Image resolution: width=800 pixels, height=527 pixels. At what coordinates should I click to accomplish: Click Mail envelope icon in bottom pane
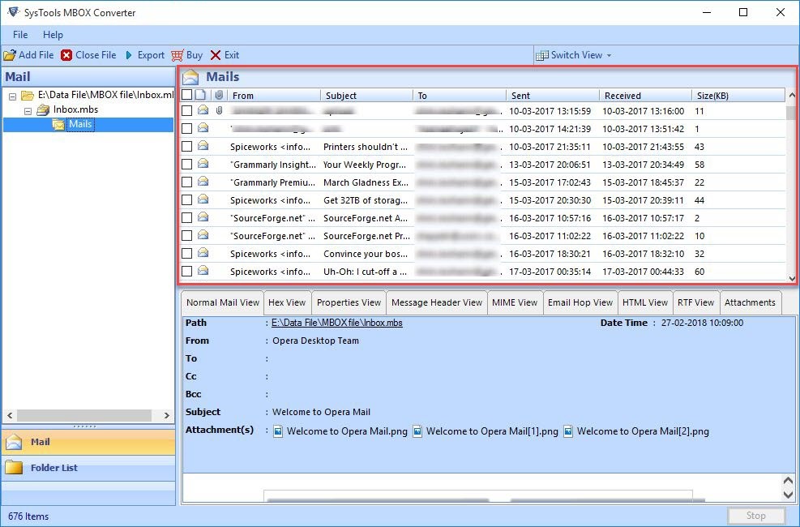click(x=14, y=442)
